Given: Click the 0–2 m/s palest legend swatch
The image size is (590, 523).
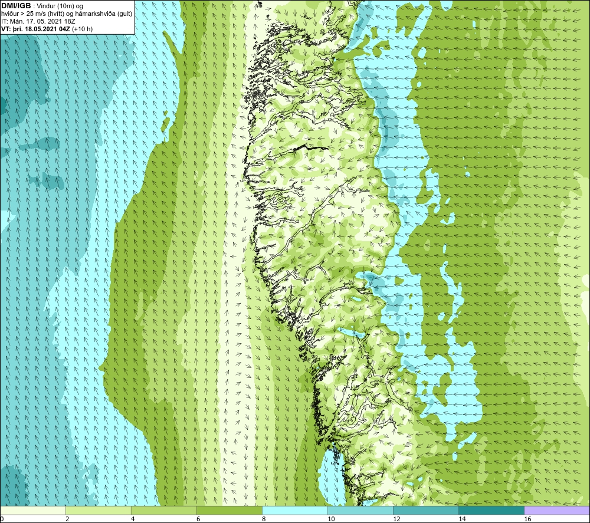Looking at the screenshot, I should [33, 511].
